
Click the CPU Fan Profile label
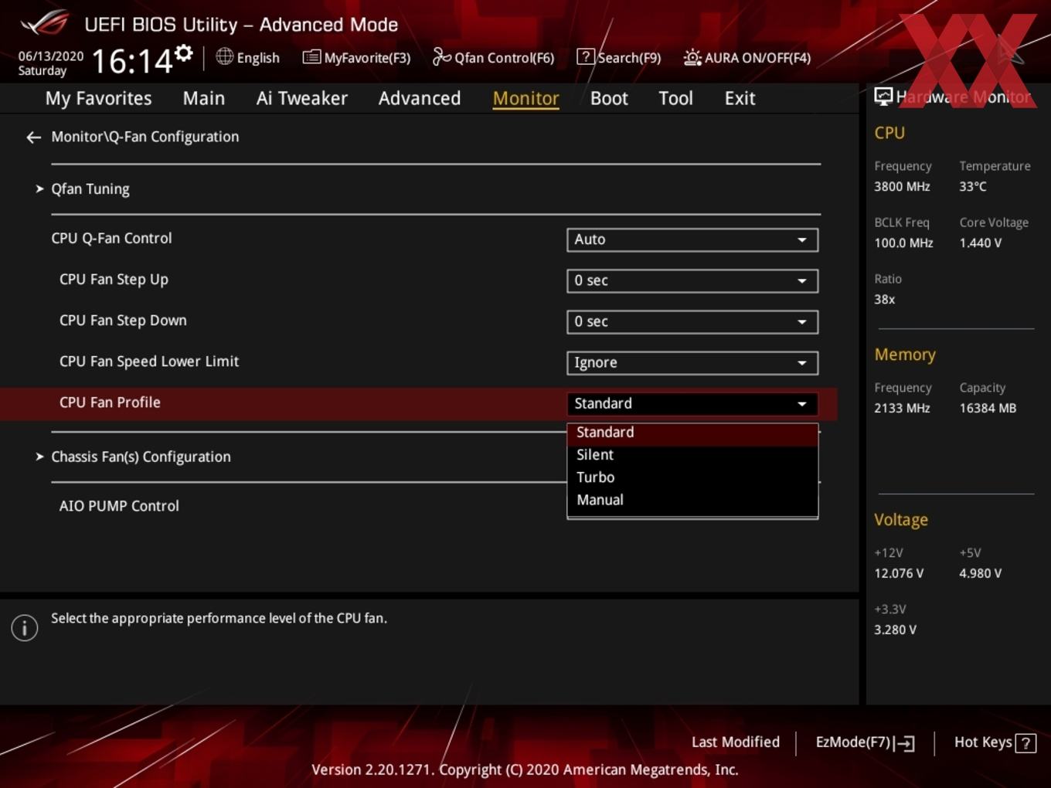[110, 402]
